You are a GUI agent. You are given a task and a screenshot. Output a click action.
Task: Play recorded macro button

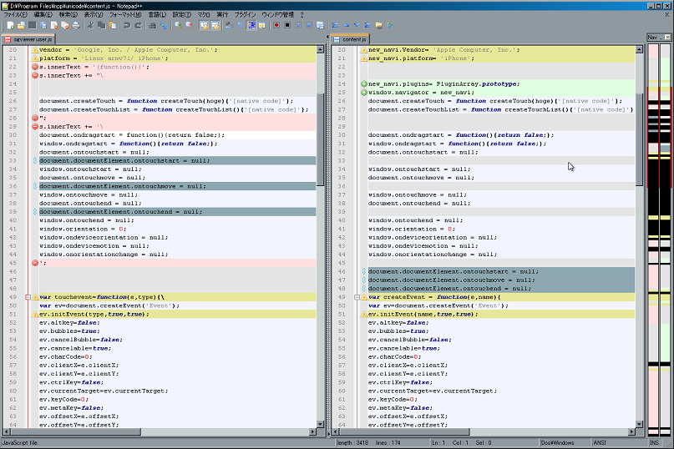click(298, 25)
